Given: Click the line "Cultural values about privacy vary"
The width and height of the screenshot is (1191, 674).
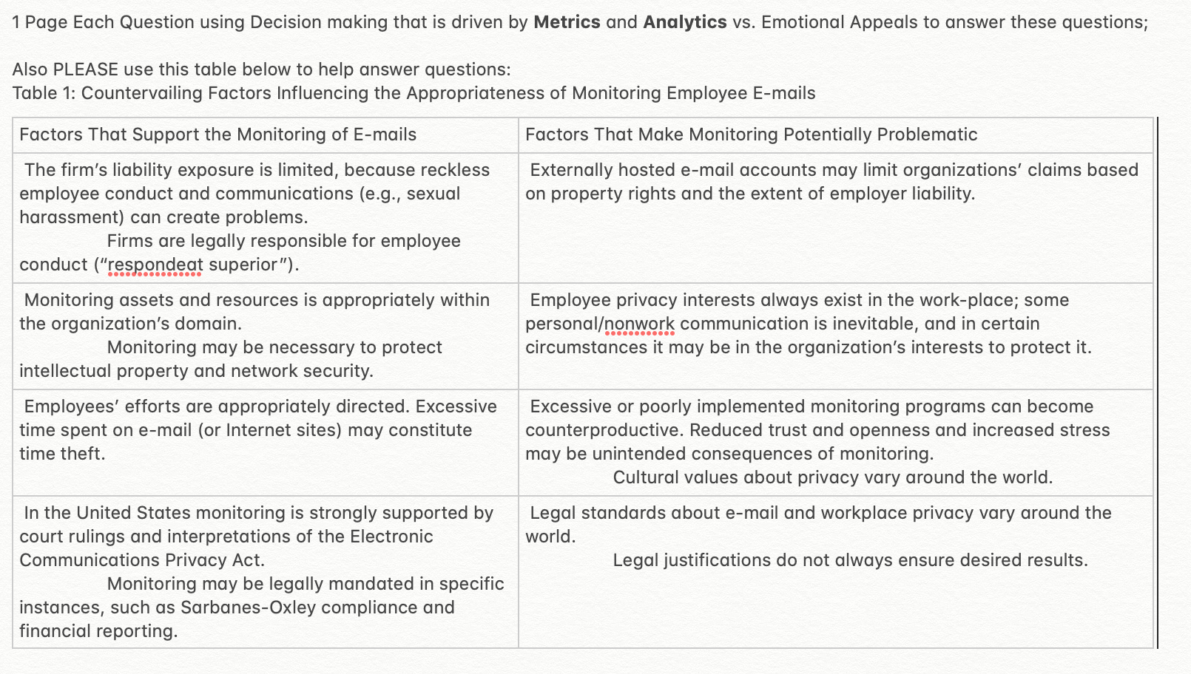Looking at the screenshot, I should click(833, 477).
